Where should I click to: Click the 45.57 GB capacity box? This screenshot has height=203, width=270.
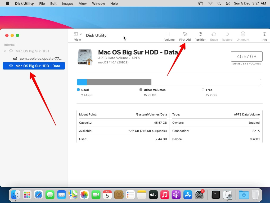[x=247, y=56]
